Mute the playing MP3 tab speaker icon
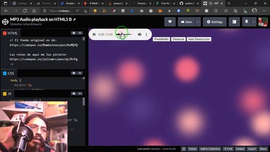 tap(211, 3)
